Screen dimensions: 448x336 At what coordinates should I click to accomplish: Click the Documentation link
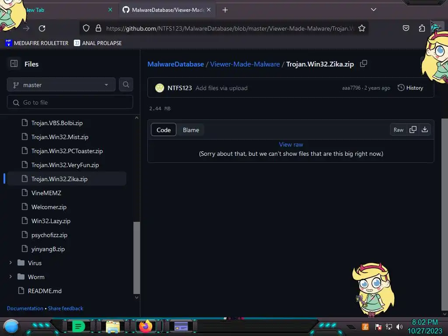[25, 308]
